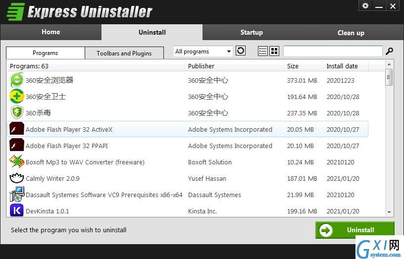The width and height of the screenshot is (404, 259).
Task: Select Boxoft Mp3 to WAV Converter (freeware)
Action: (x=85, y=162)
